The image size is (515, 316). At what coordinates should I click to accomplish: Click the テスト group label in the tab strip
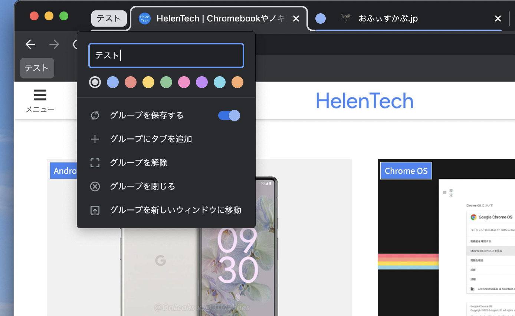point(109,18)
